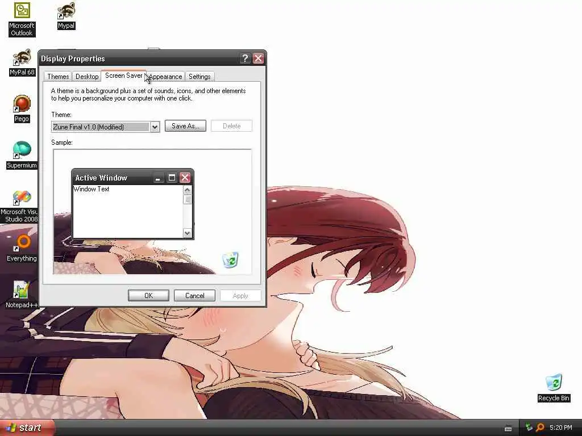
Task: Close the Display Properties dialog
Action: click(259, 58)
